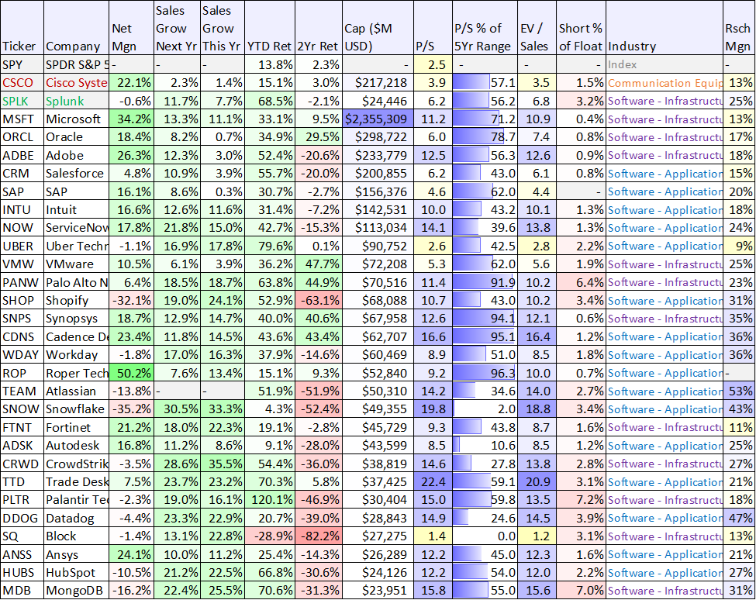Click Block's 1.2 EV/Sales cell
Viewport: 756px width, 600px height.
pyautogui.click(x=537, y=536)
